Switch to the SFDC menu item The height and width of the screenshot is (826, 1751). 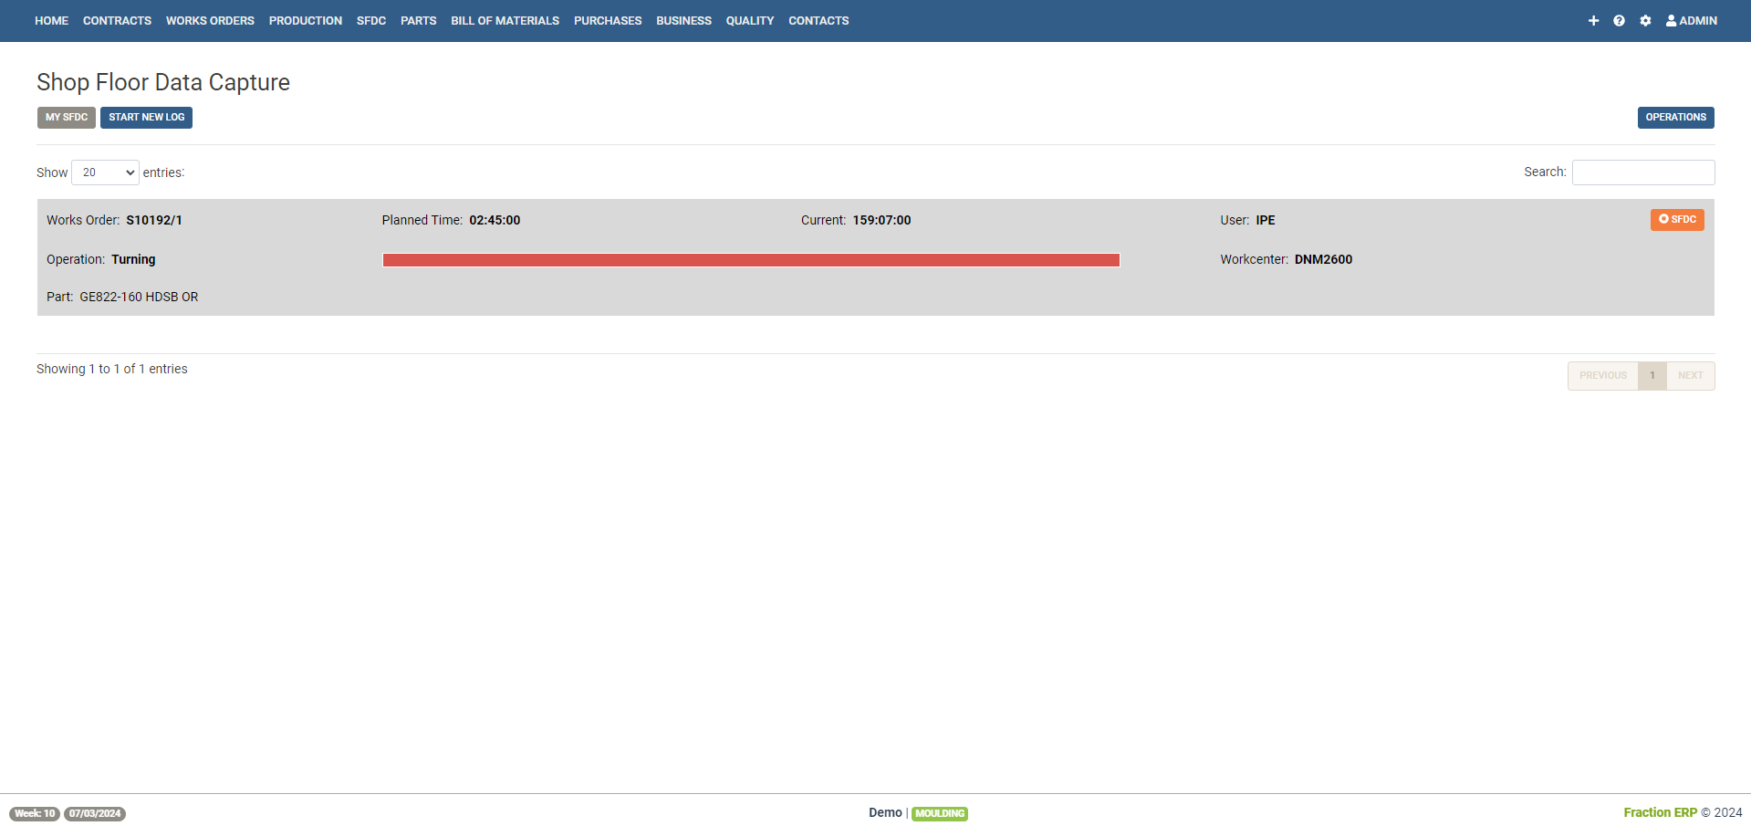click(370, 20)
